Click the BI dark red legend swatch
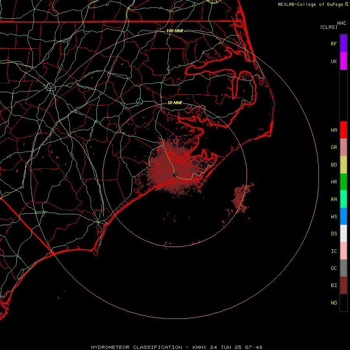This screenshot has height=350, width=350. click(x=343, y=285)
